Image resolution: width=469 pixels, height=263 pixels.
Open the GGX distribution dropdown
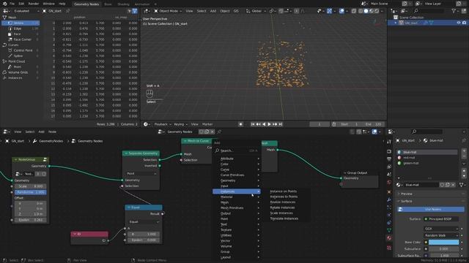click(441, 229)
